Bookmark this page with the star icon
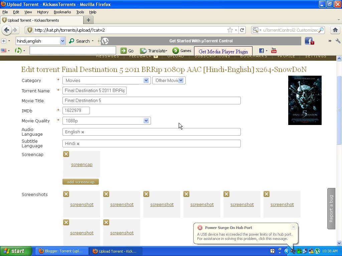Screen dimensions: 342x256 coord(230,30)
